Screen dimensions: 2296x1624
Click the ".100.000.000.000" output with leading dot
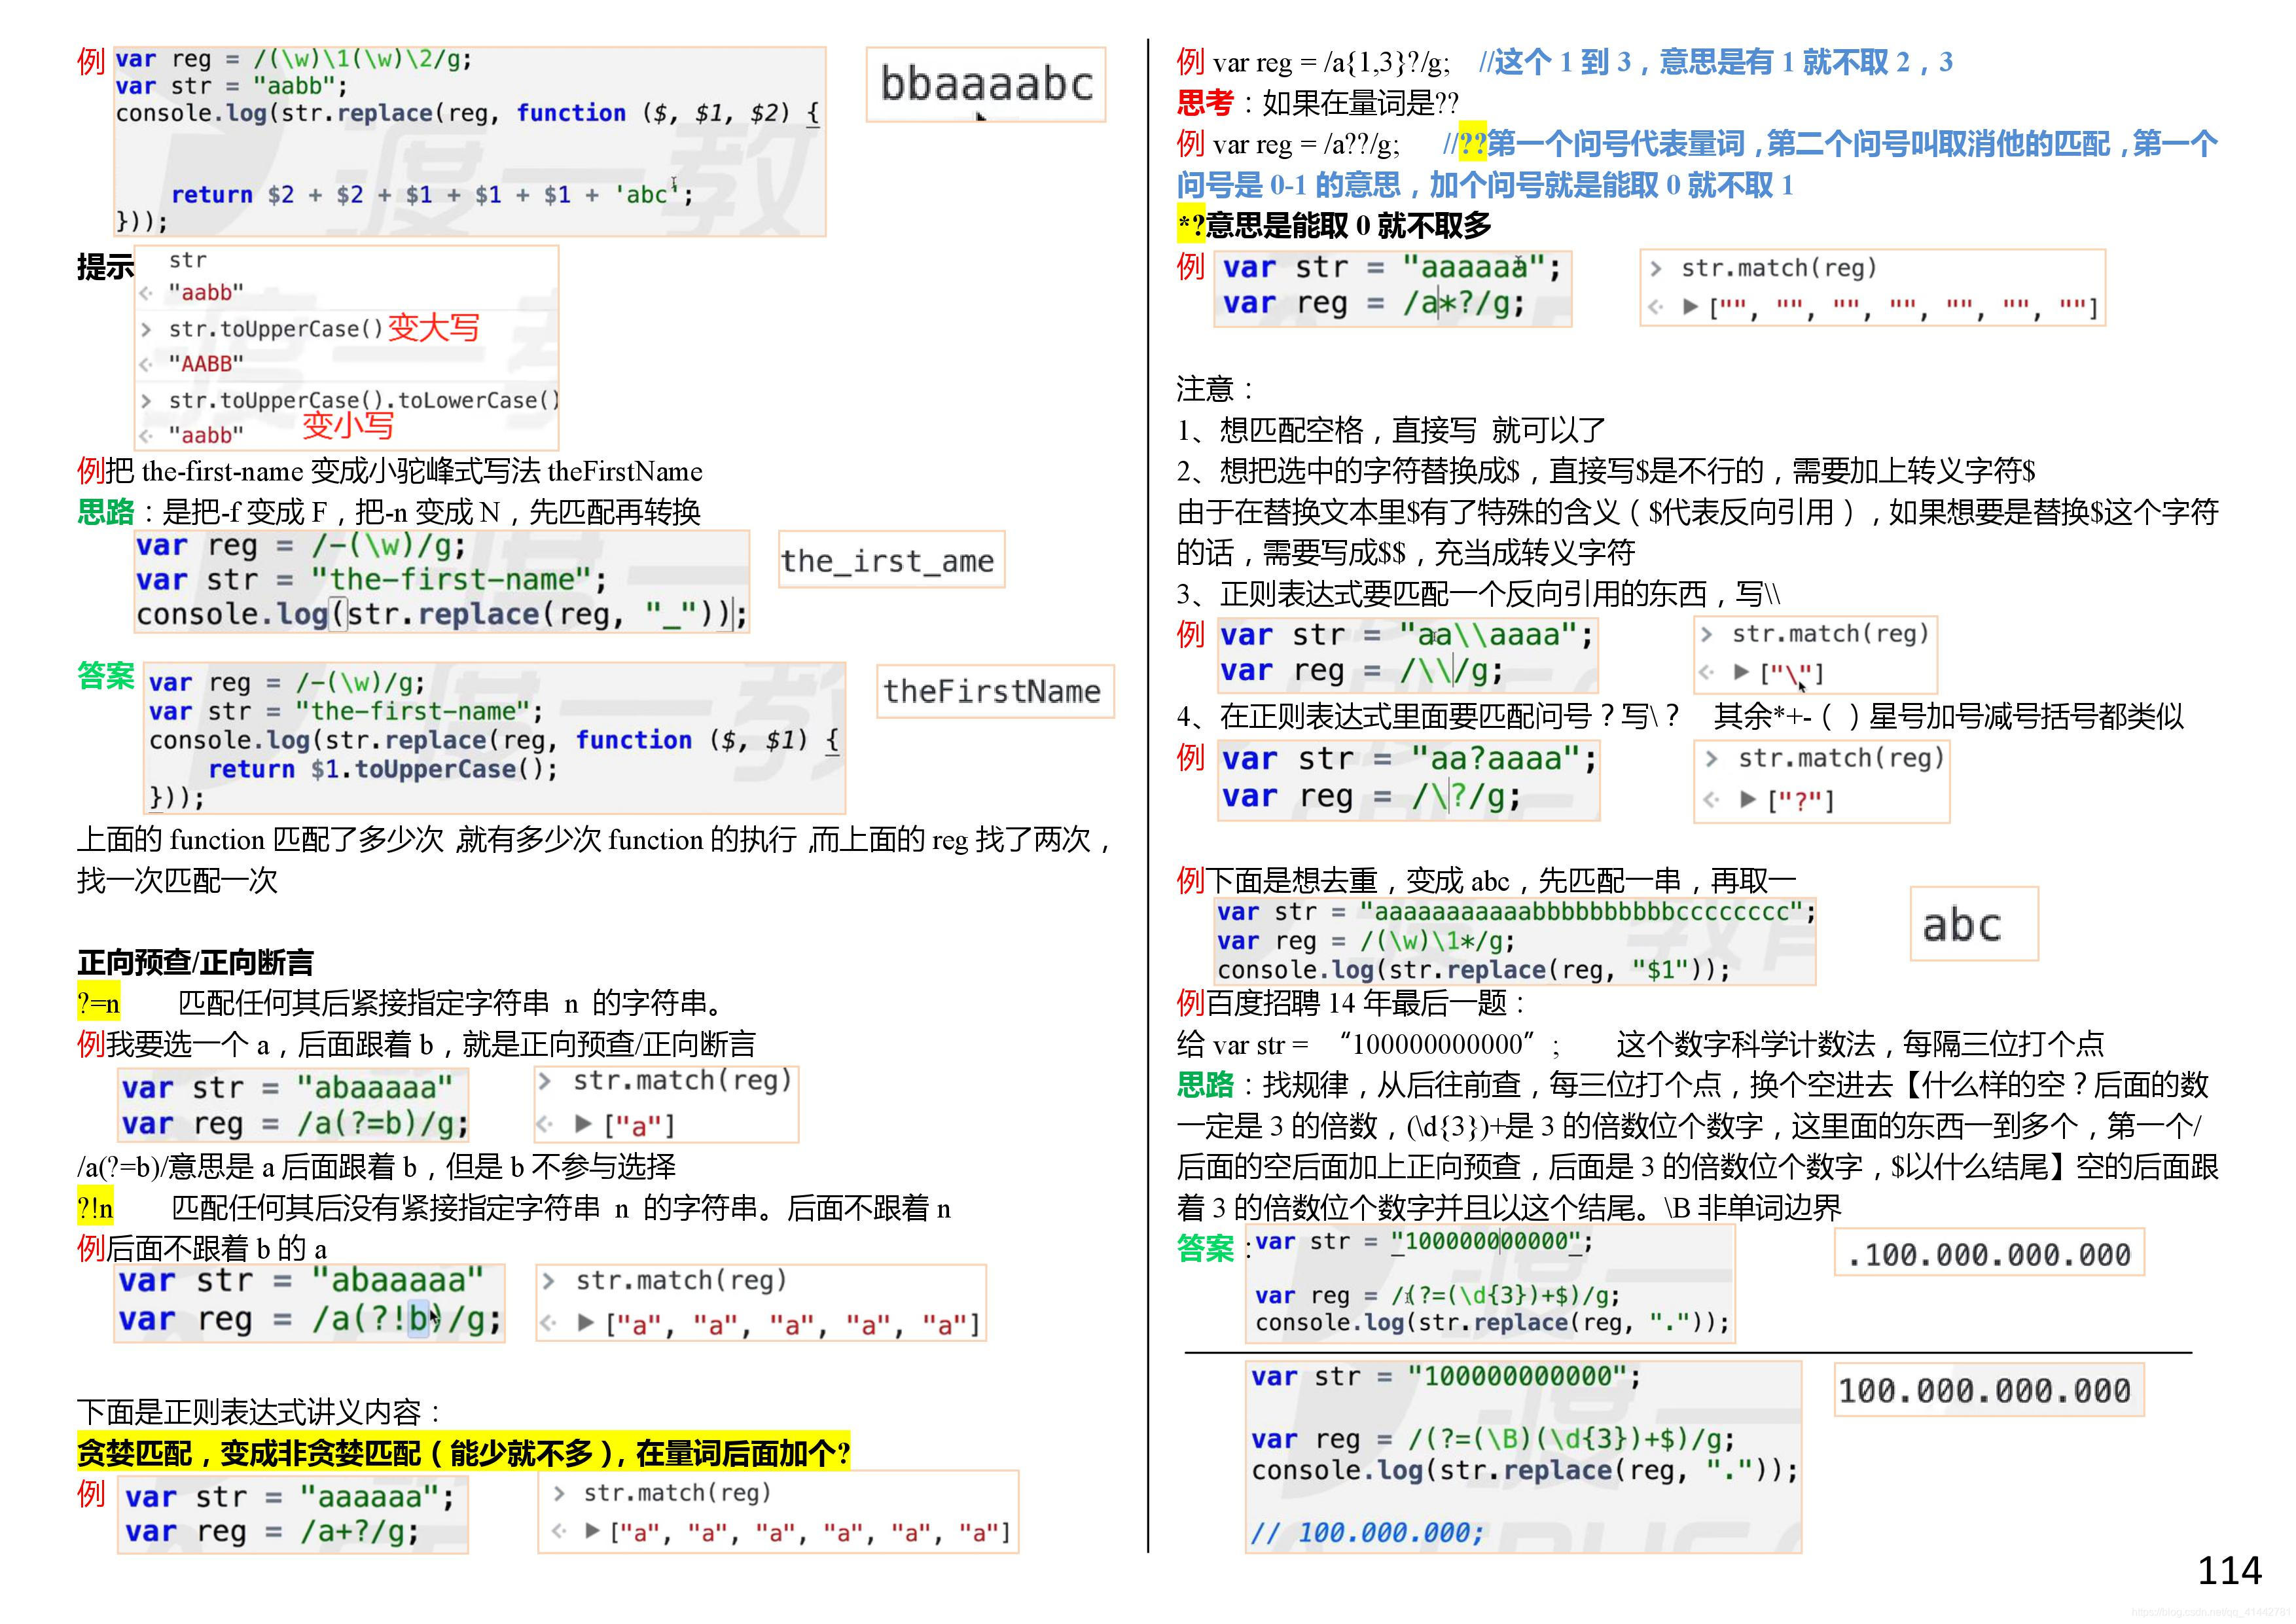click(x=1989, y=1253)
